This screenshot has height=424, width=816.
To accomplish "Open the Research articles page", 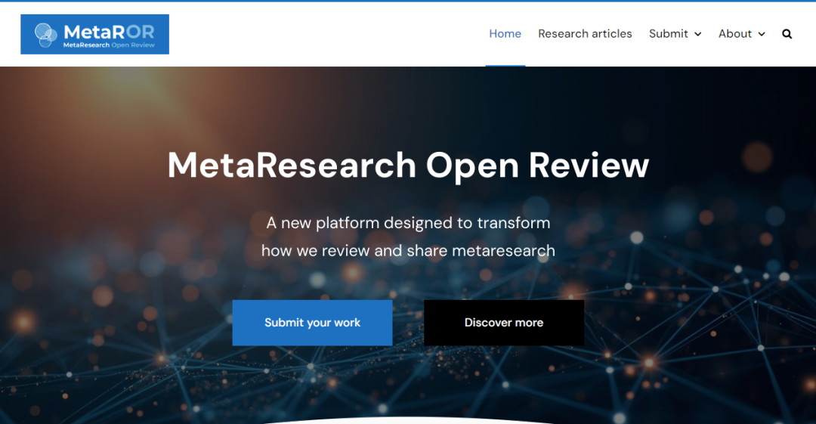I will 585,34.
